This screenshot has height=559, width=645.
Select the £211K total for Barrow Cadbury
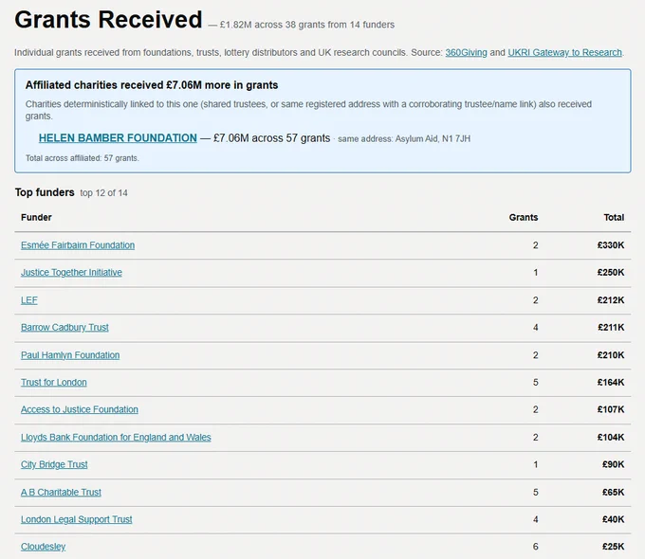611,328
